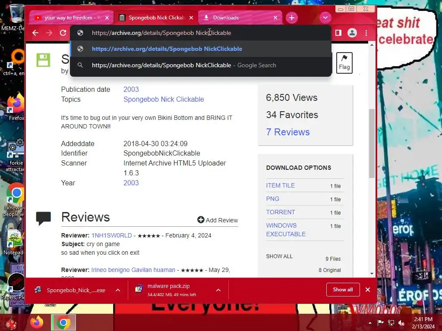
Task: Open reviewer 1NH1SW0RLD profile link
Action: tap(112, 235)
